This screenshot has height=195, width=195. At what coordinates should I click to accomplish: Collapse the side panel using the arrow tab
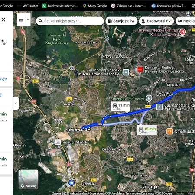(x=16, y=103)
